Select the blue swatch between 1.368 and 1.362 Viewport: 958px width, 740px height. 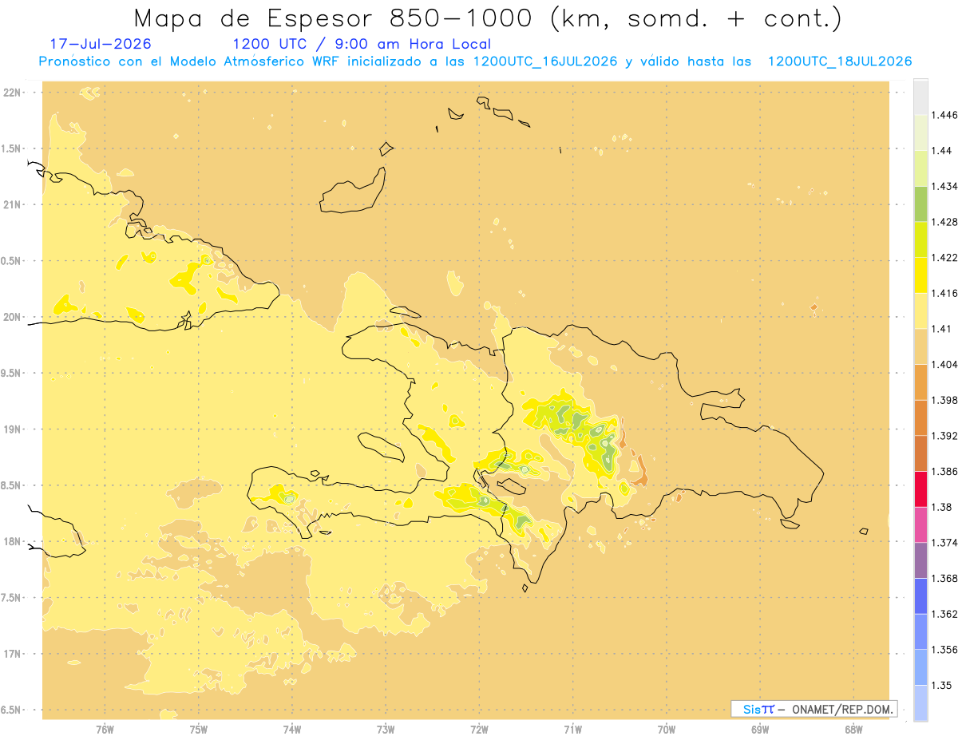[x=920, y=596]
